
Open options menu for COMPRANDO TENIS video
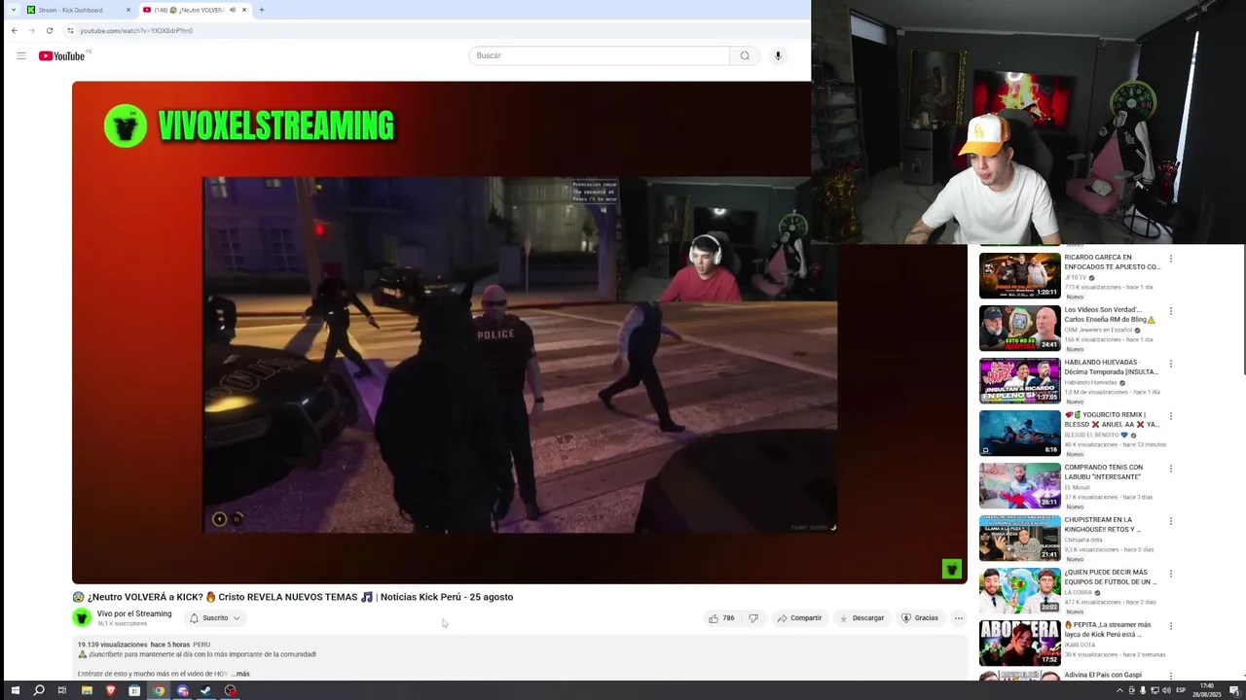tap(1171, 469)
